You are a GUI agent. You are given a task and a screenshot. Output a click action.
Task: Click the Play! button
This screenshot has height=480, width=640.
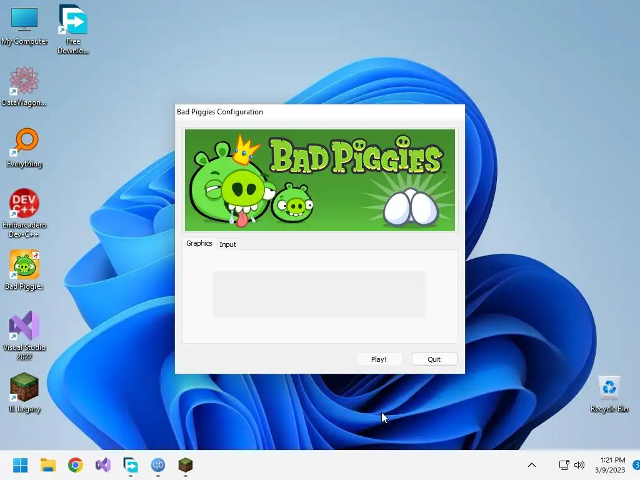coord(379,359)
